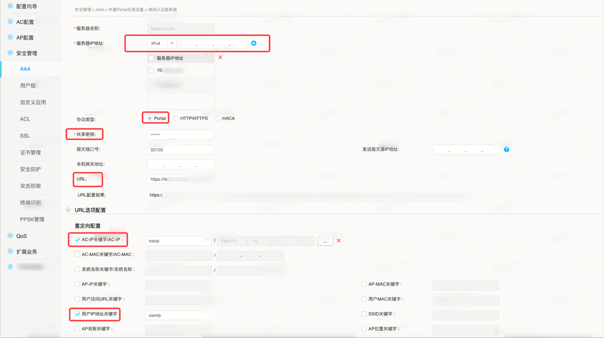Open the blue help icon beside source IP address
The width and height of the screenshot is (604, 338).
[506, 149]
